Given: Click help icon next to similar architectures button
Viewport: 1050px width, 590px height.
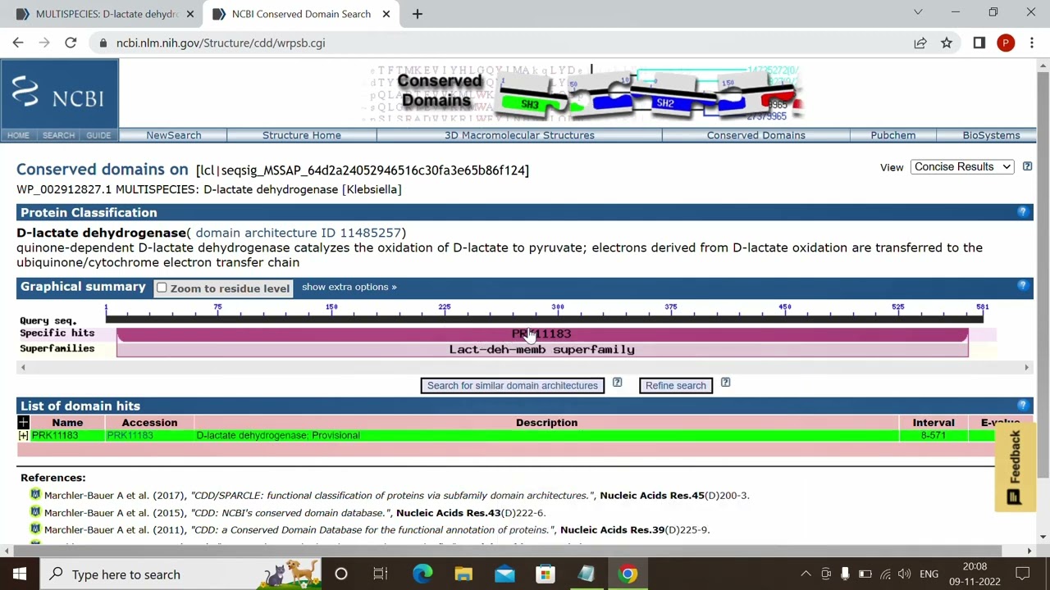Looking at the screenshot, I should 617,383.
